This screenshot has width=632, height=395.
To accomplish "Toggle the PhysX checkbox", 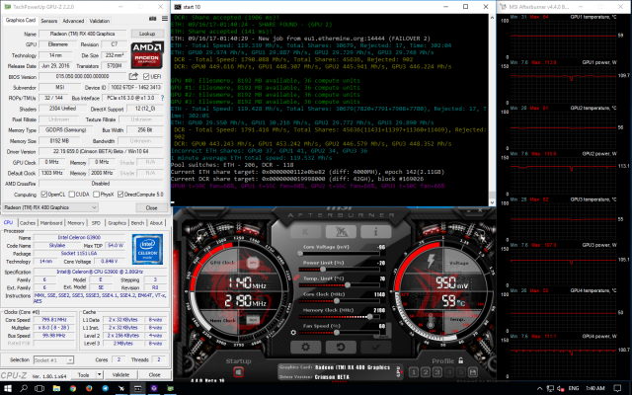I will pos(97,195).
